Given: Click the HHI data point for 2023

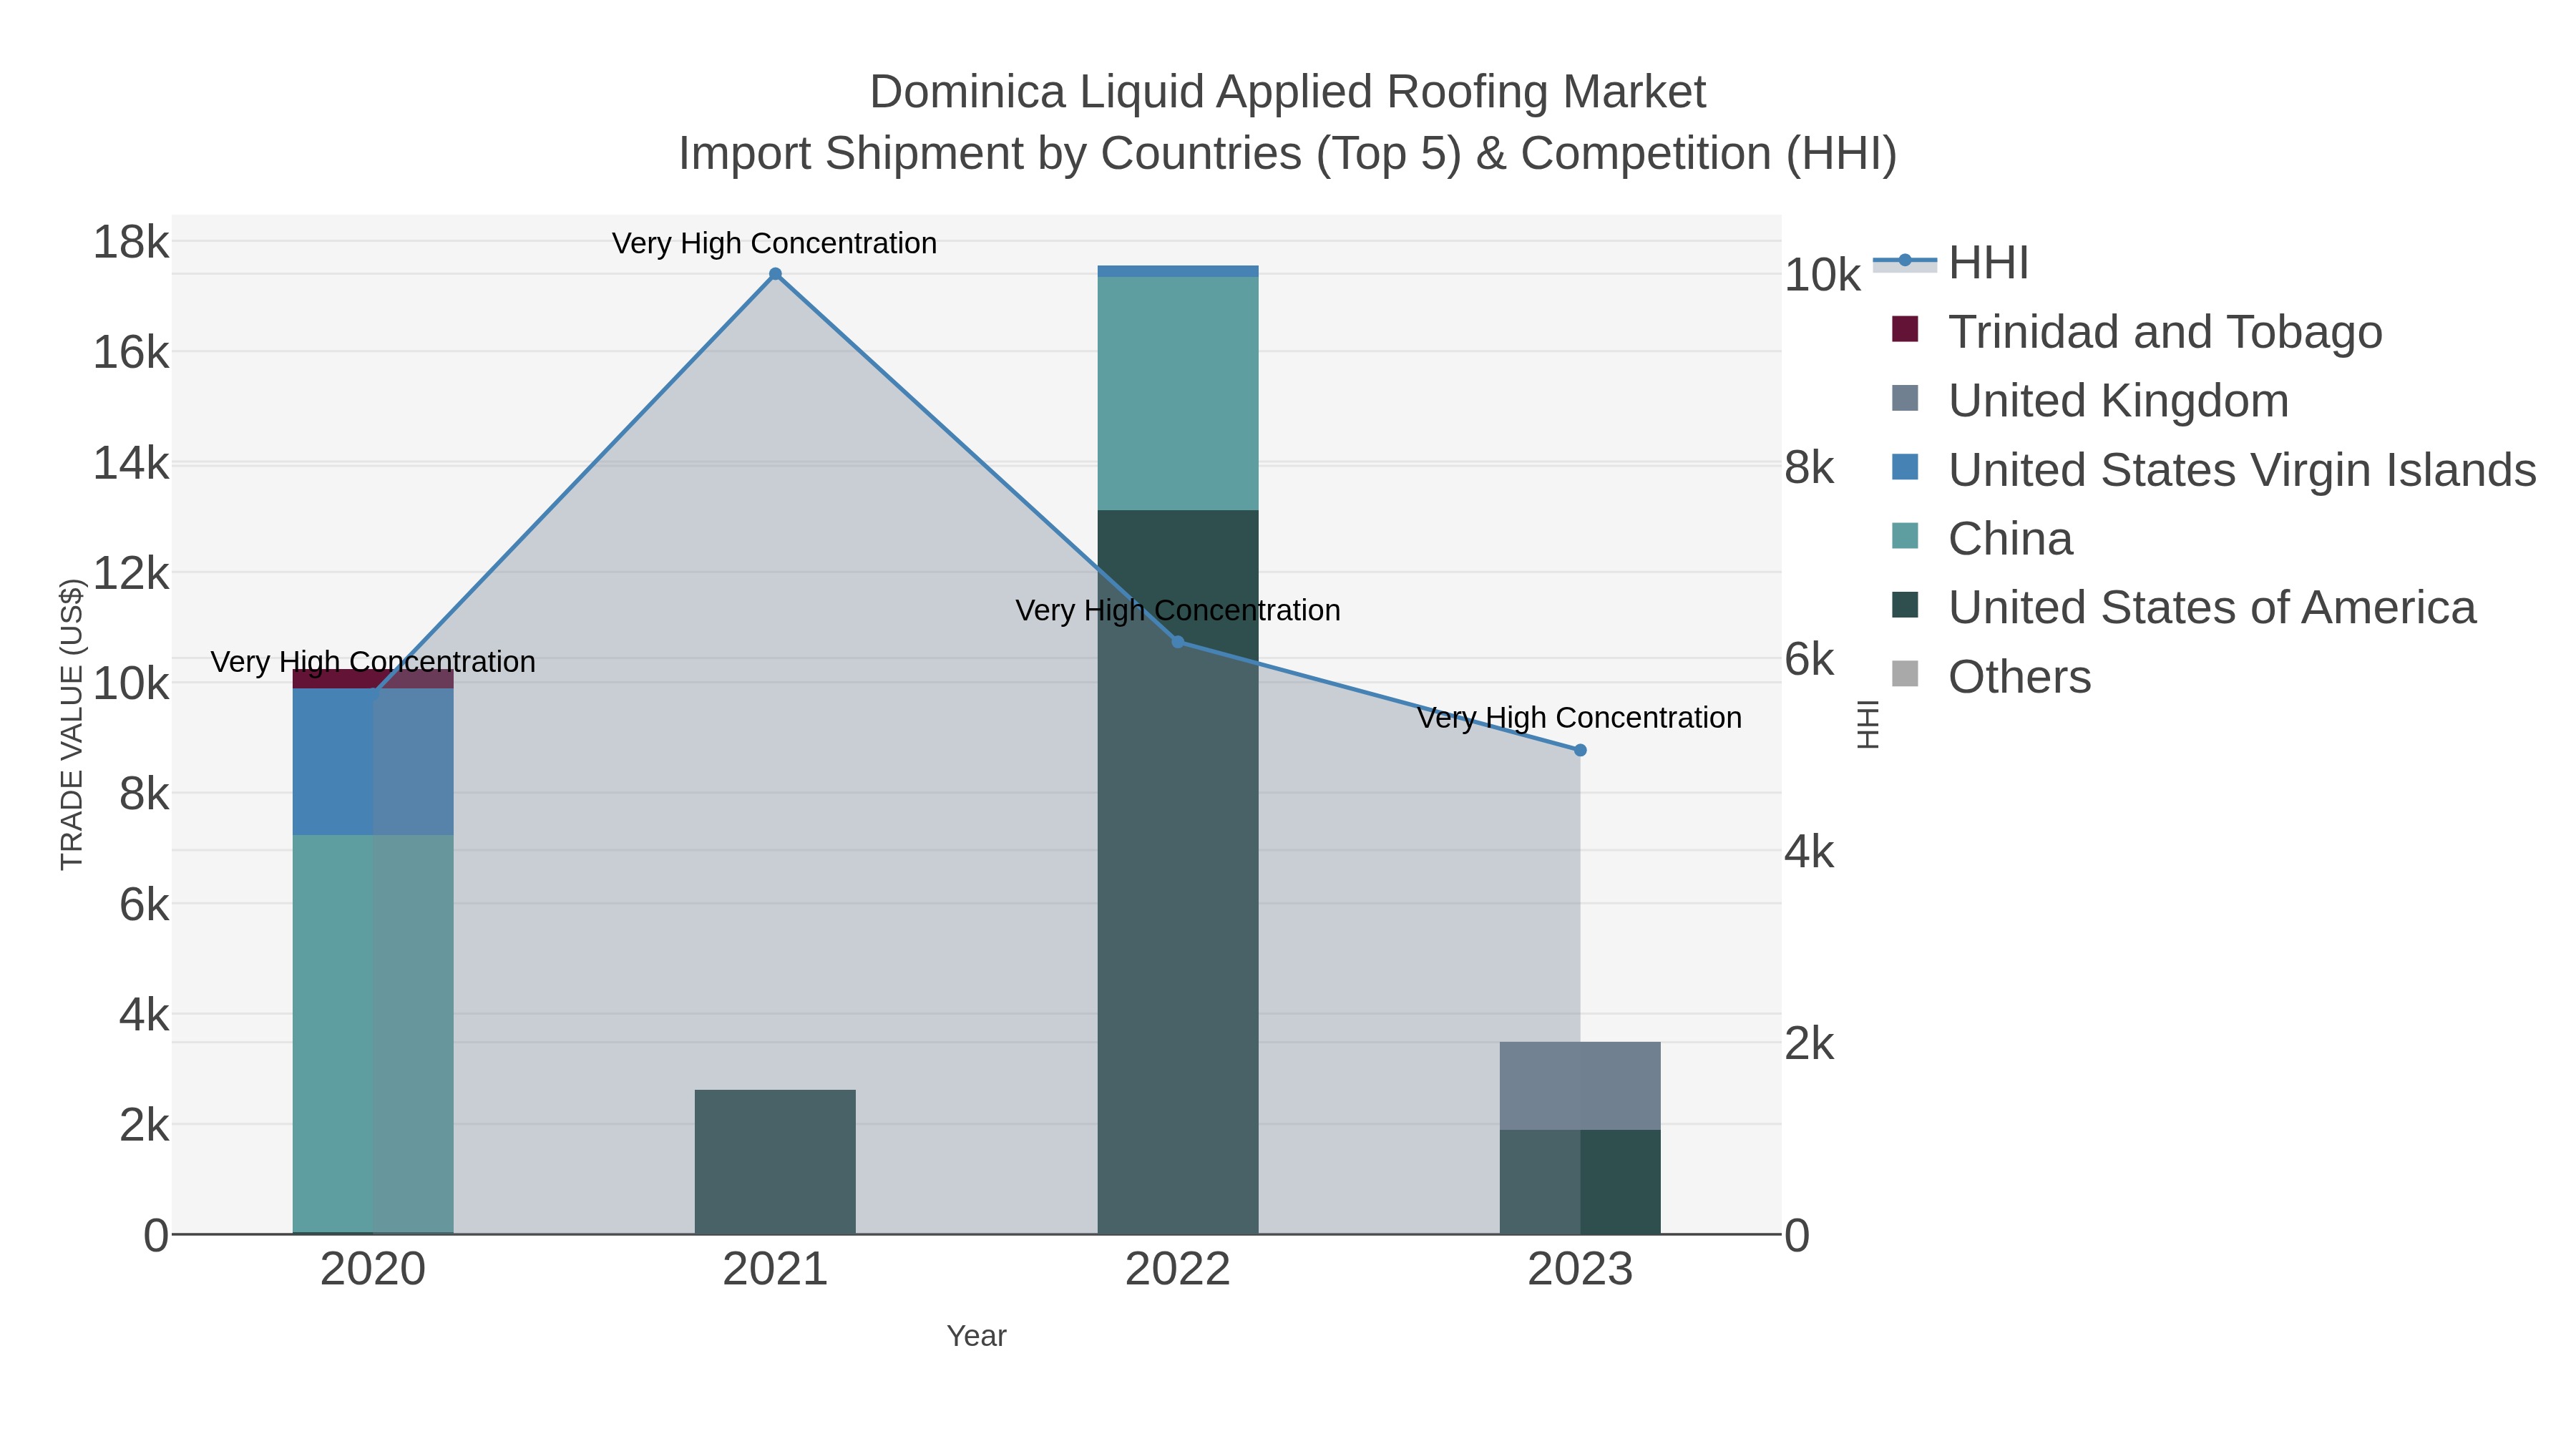Looking at the screenshot, I should click(1580, 750).
